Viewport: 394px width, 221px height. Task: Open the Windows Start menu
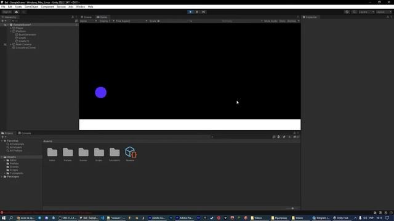coord(4,218)
